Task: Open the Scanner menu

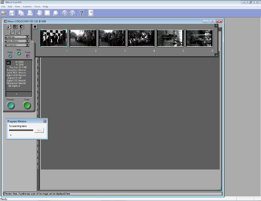Action: [27, 6]
